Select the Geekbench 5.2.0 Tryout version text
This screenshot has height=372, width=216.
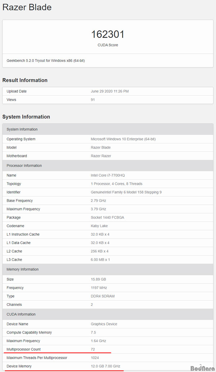46,60
